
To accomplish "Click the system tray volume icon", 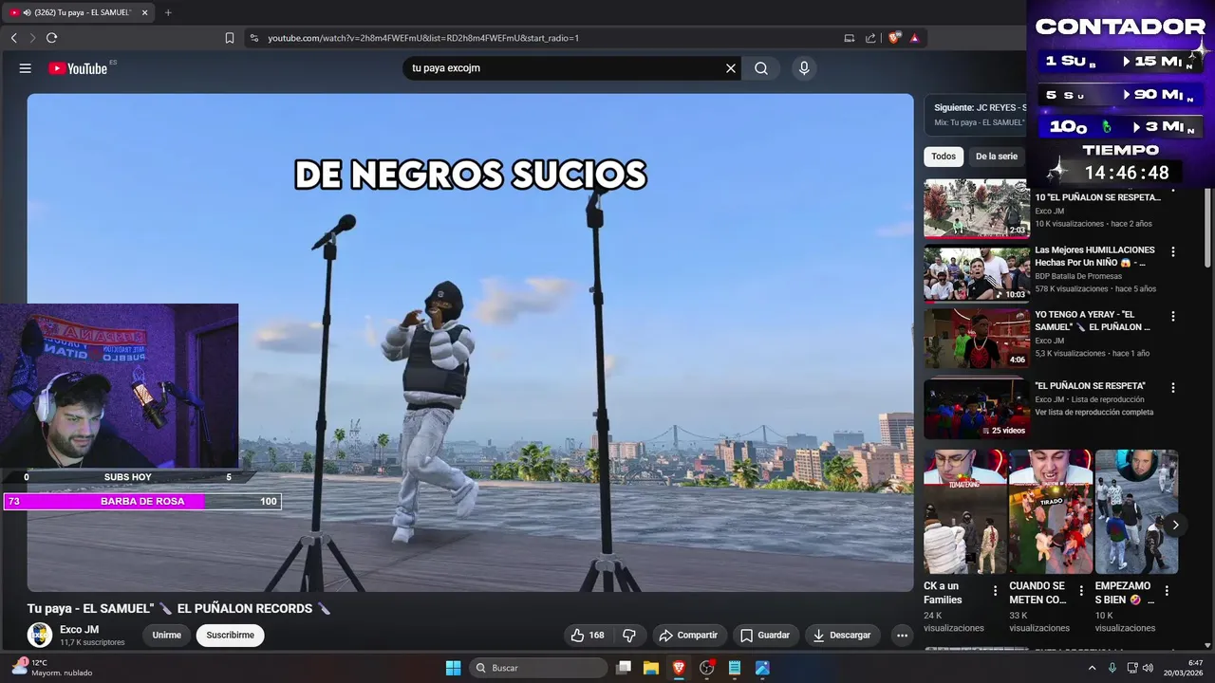I will click(x=1147, y=668).
